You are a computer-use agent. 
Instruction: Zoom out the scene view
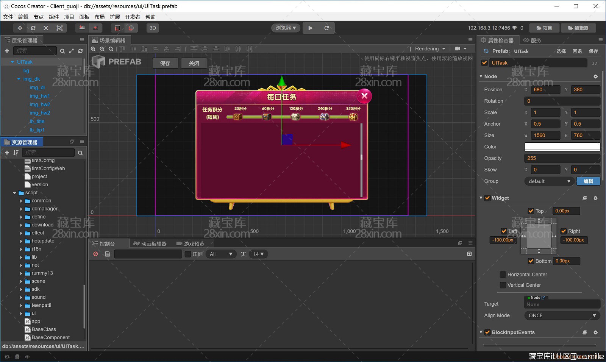[102, 49]
